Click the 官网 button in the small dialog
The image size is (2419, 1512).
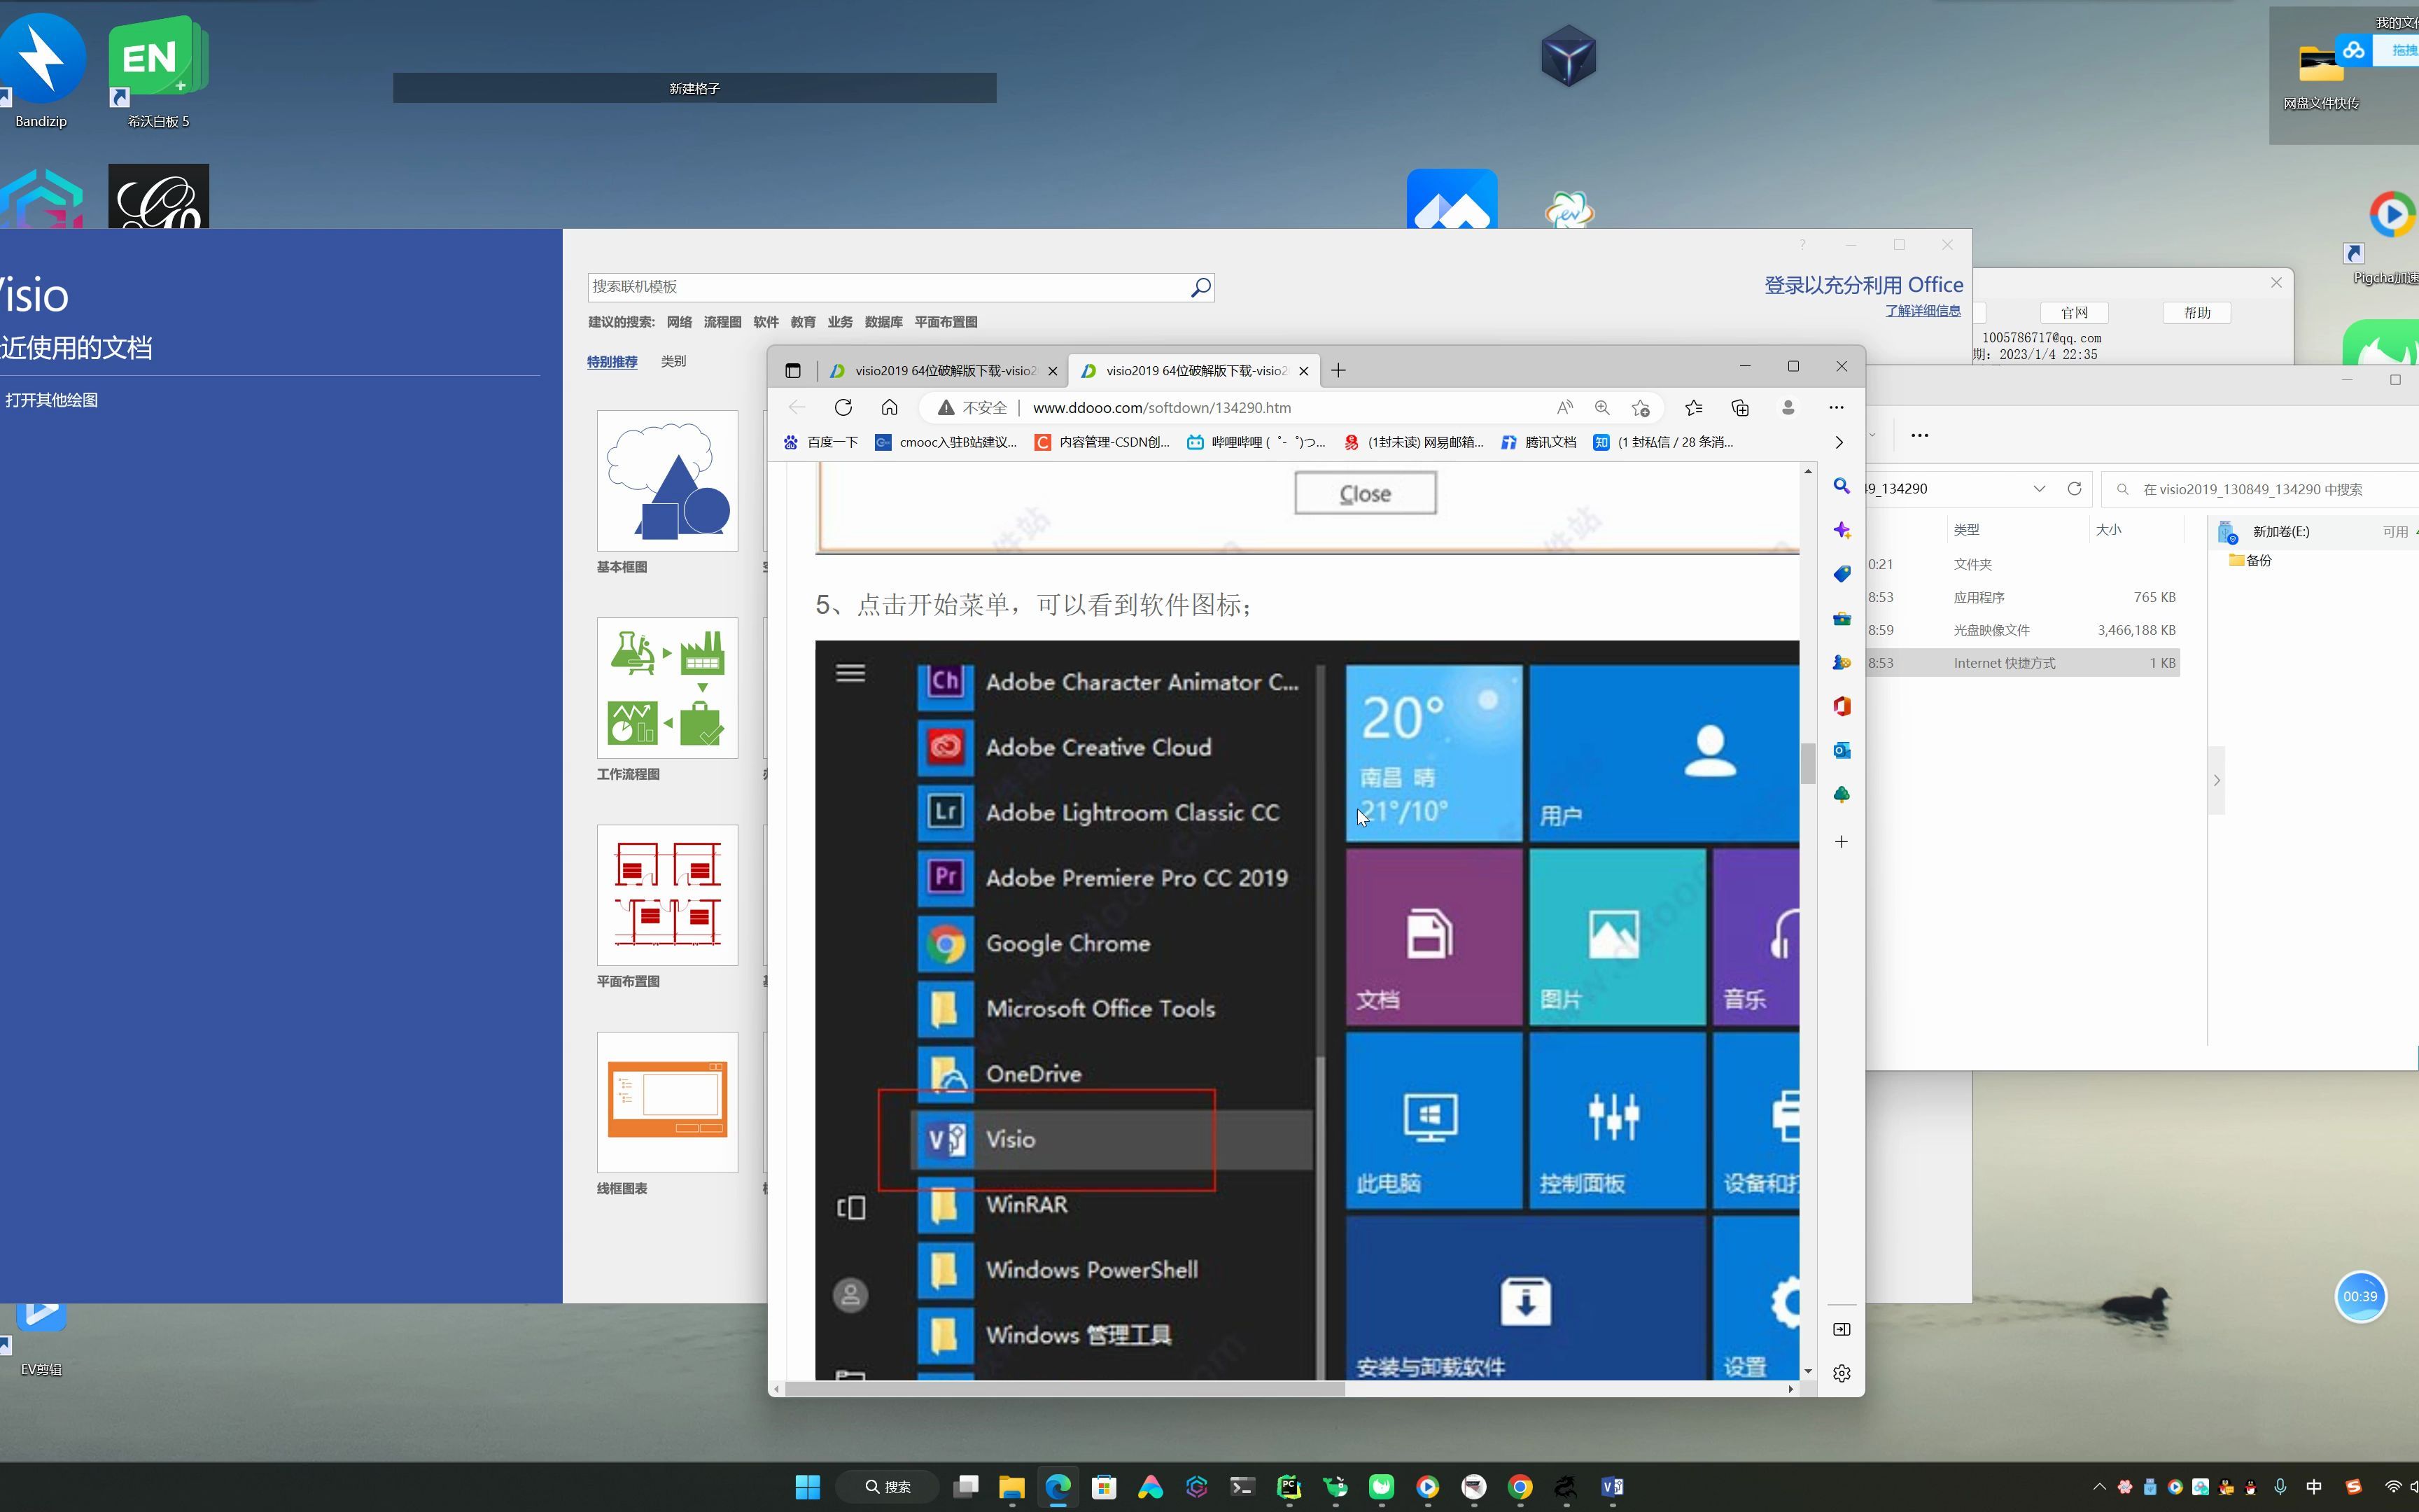(2073, 313)
